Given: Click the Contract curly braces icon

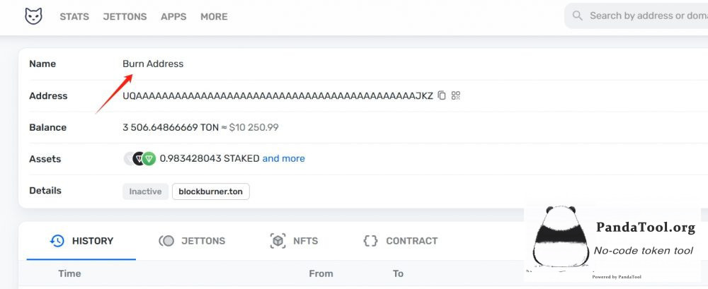Looking at the screenshot, I should pos(370,241).
